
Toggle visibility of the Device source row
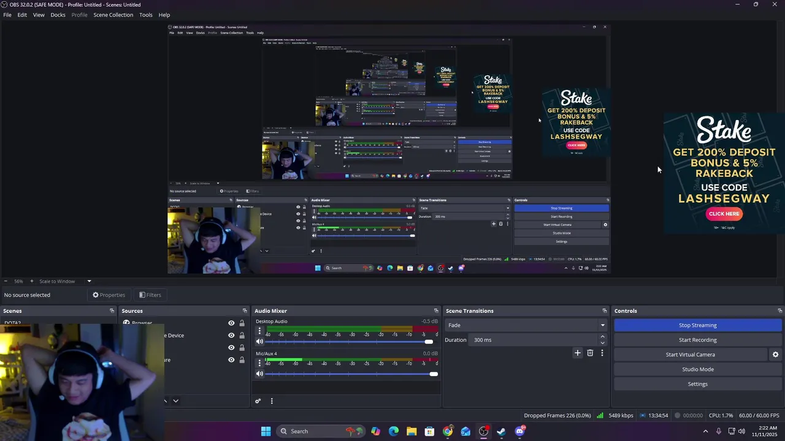(231, 336)
